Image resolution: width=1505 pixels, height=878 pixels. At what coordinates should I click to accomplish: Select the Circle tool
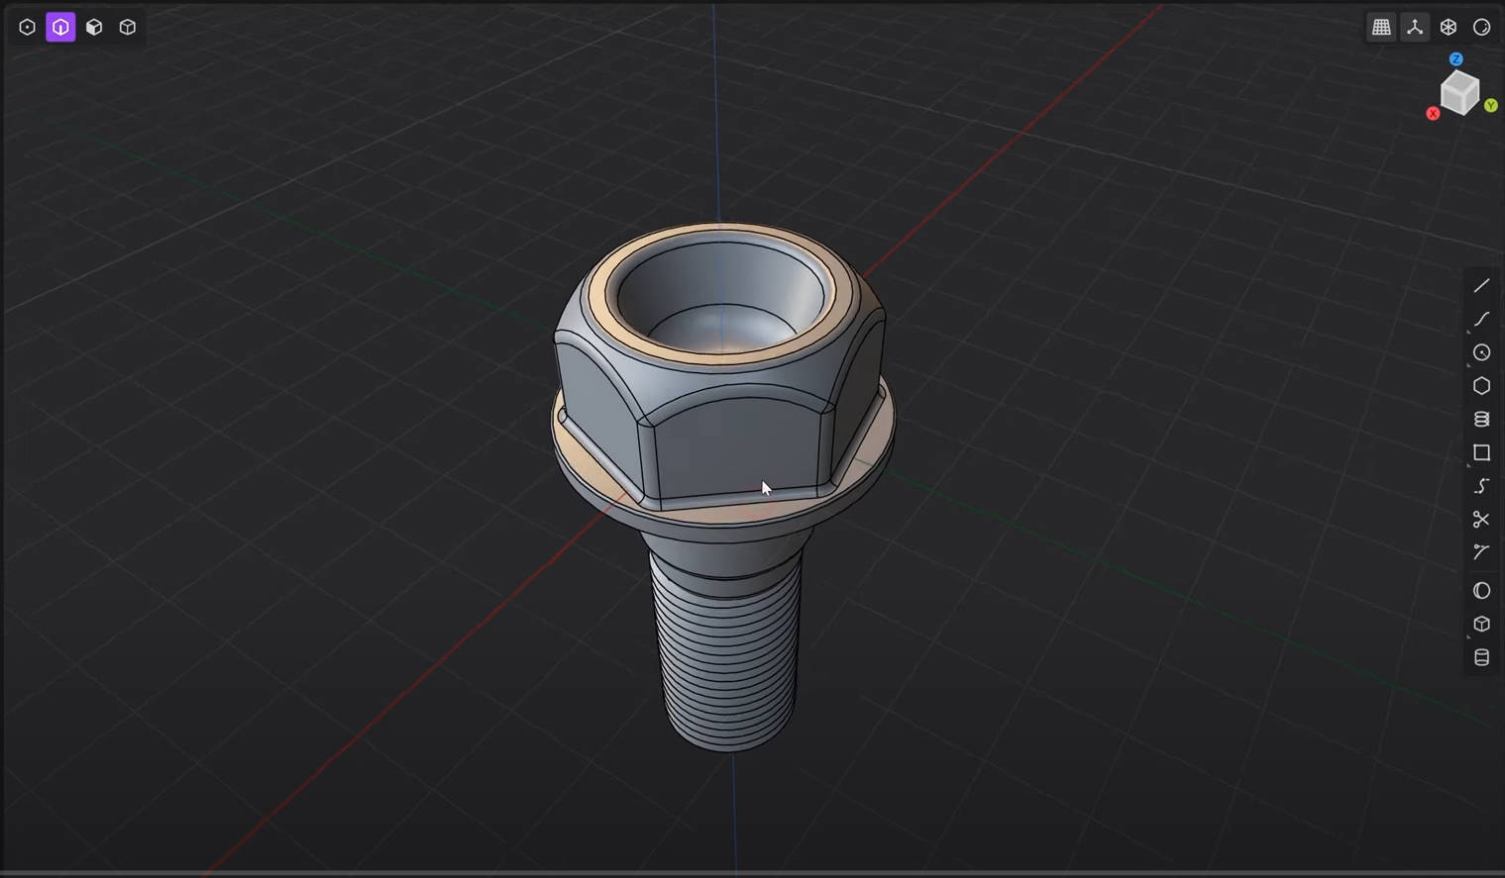pos(1481,352)
